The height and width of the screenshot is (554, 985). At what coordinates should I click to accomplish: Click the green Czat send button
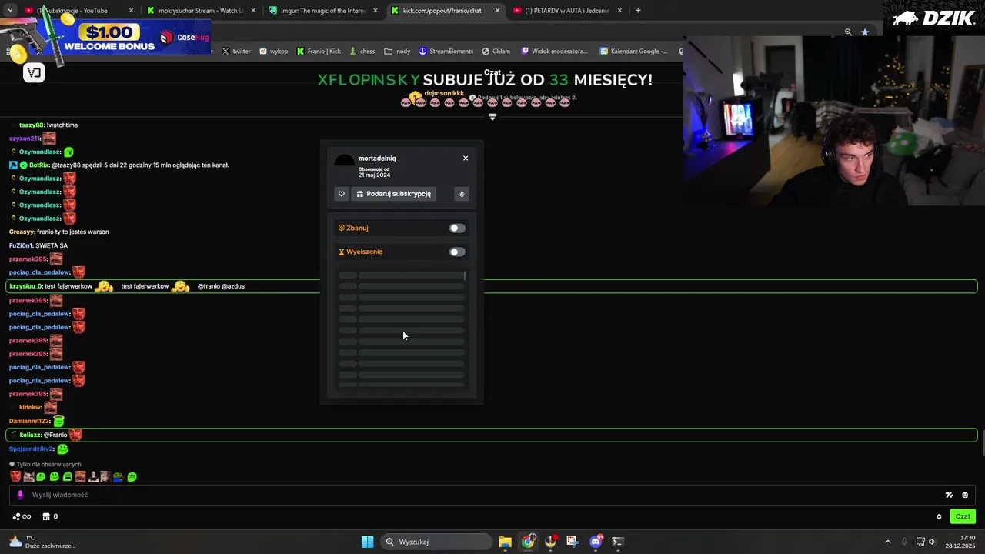click(963, 516)
